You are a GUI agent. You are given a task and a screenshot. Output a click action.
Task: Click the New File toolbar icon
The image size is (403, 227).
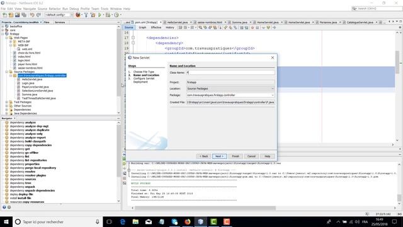pyautogui.click(x=4, y=15)
